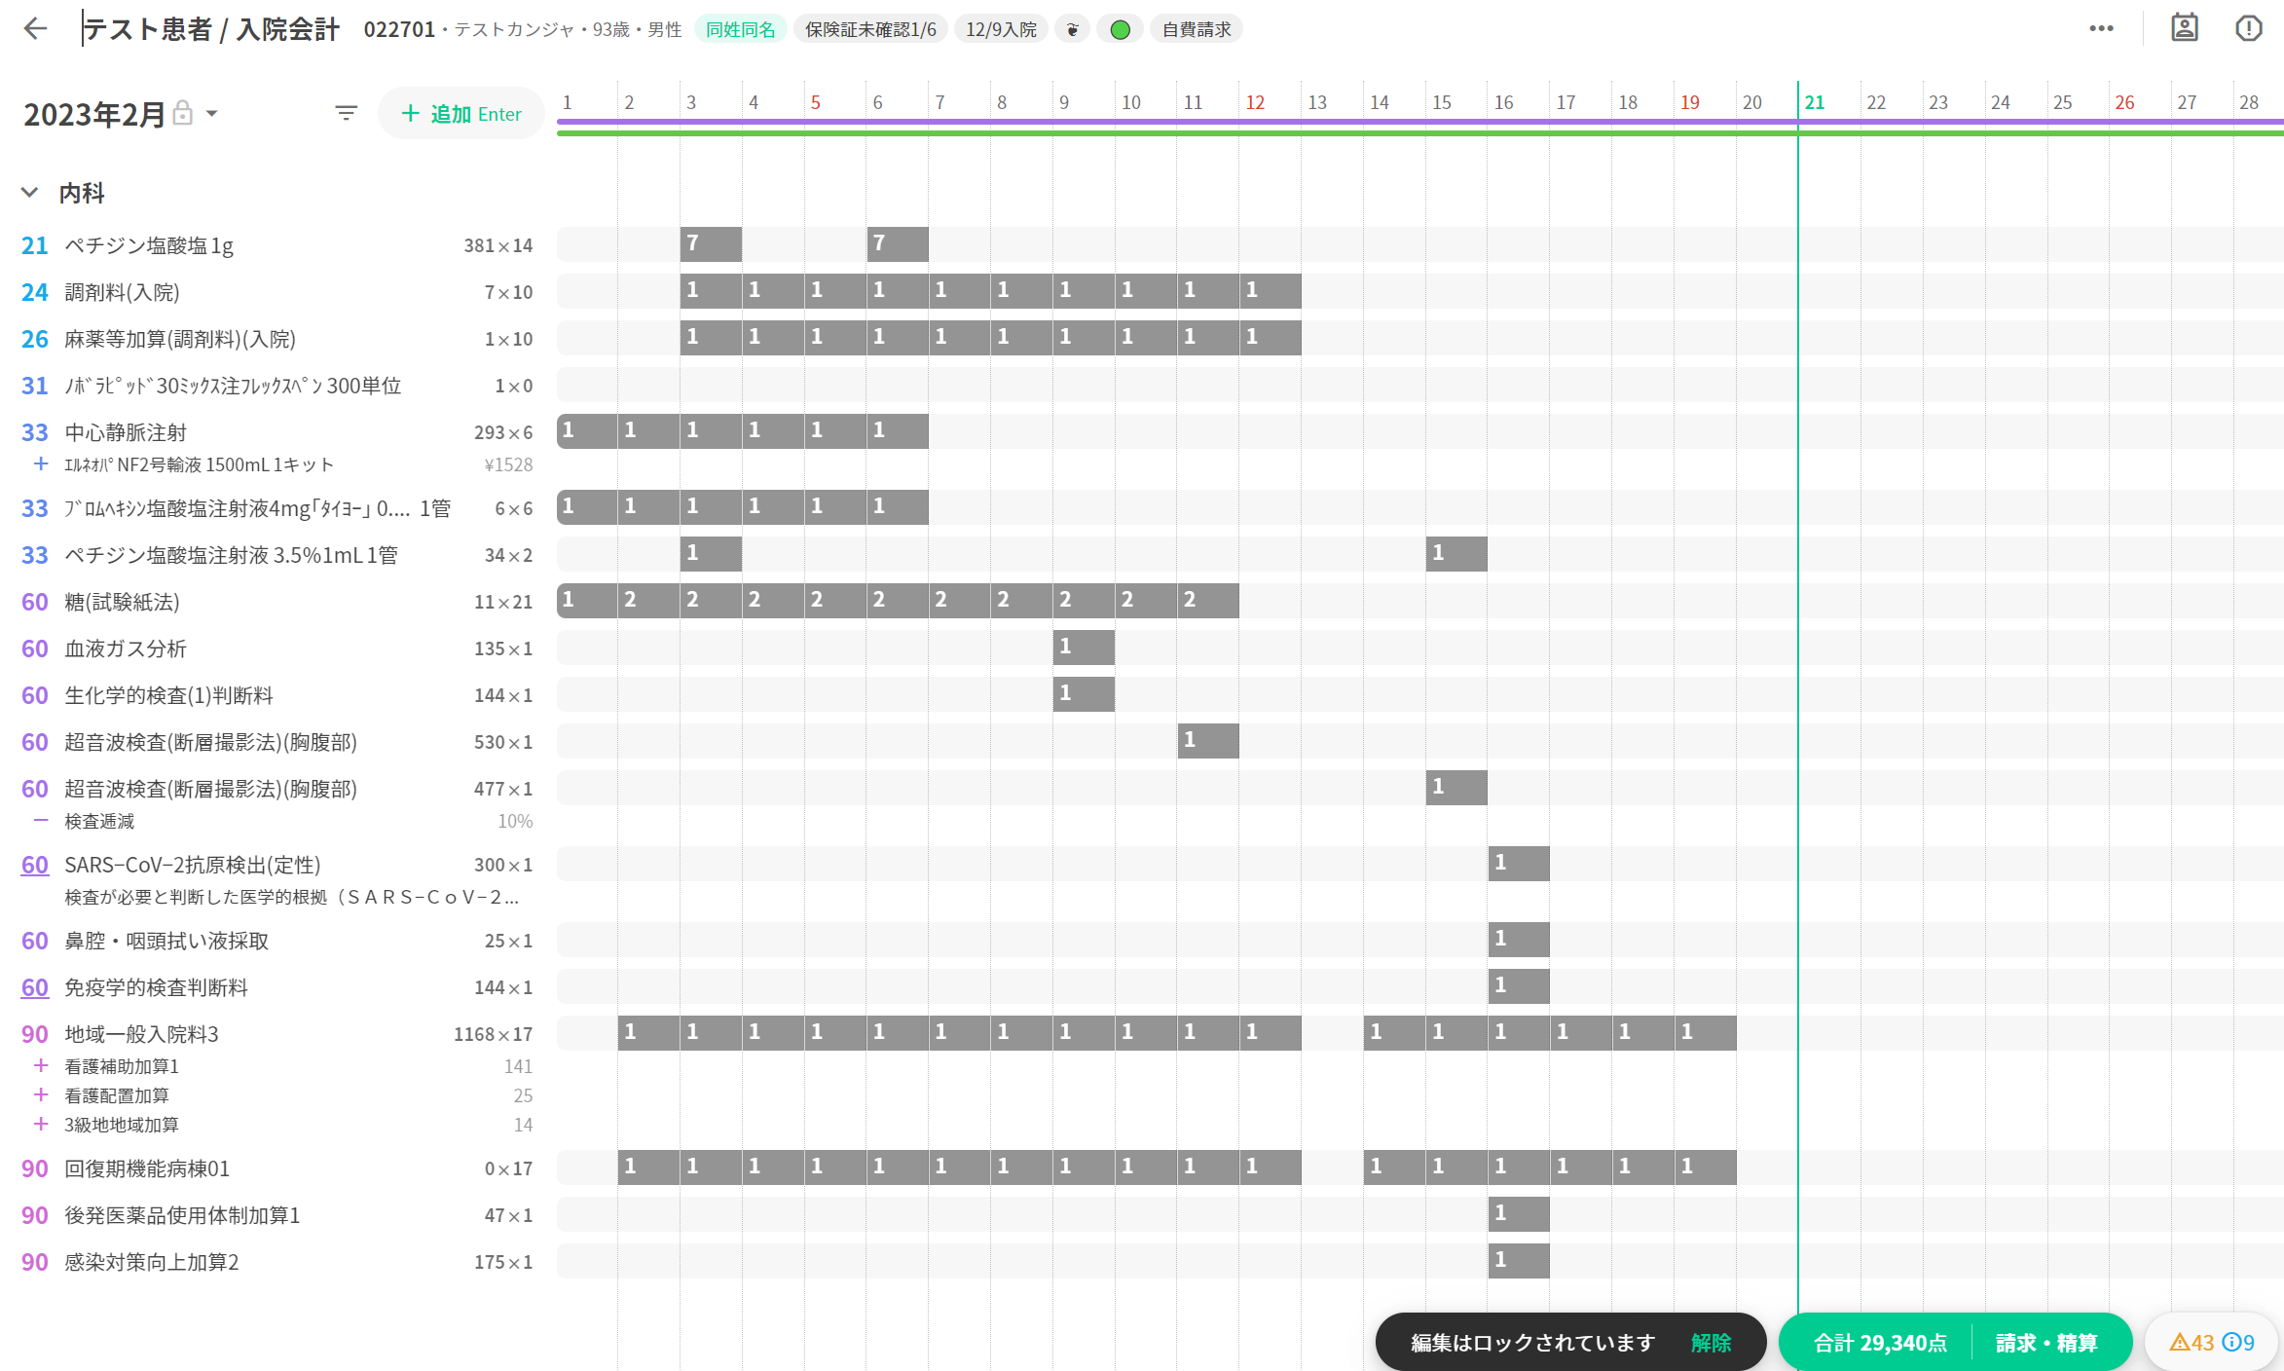
Task: Click the minus next to 検査逓減
Action: [41, 821]
